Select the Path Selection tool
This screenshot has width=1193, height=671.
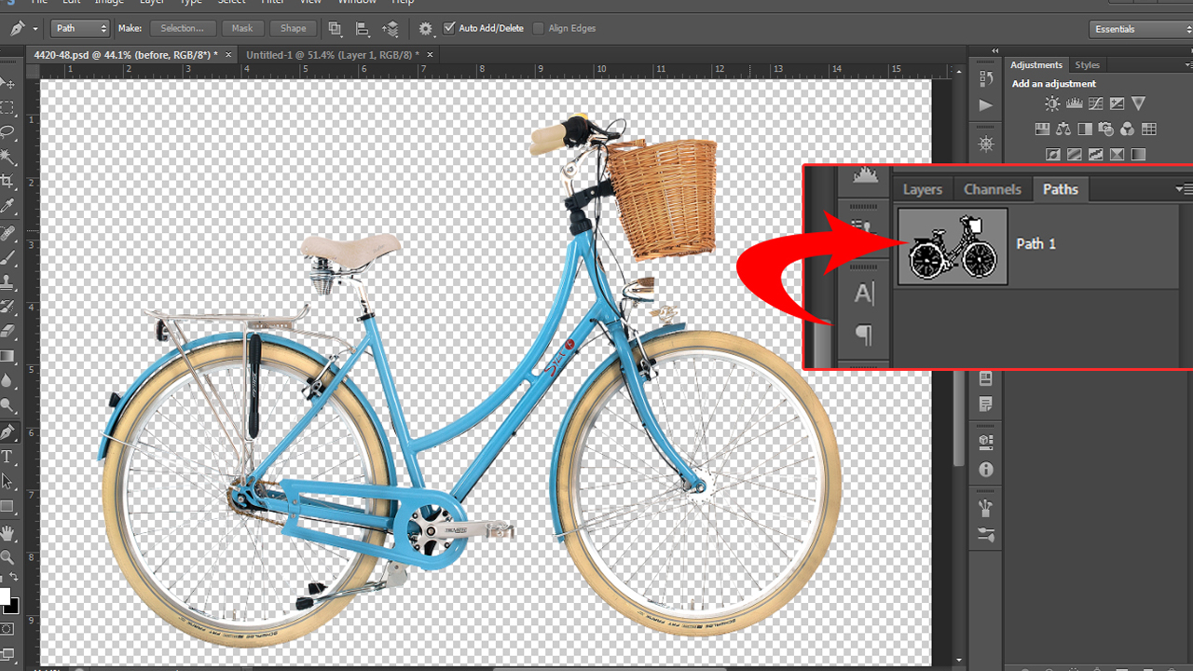tap(7, 481)
